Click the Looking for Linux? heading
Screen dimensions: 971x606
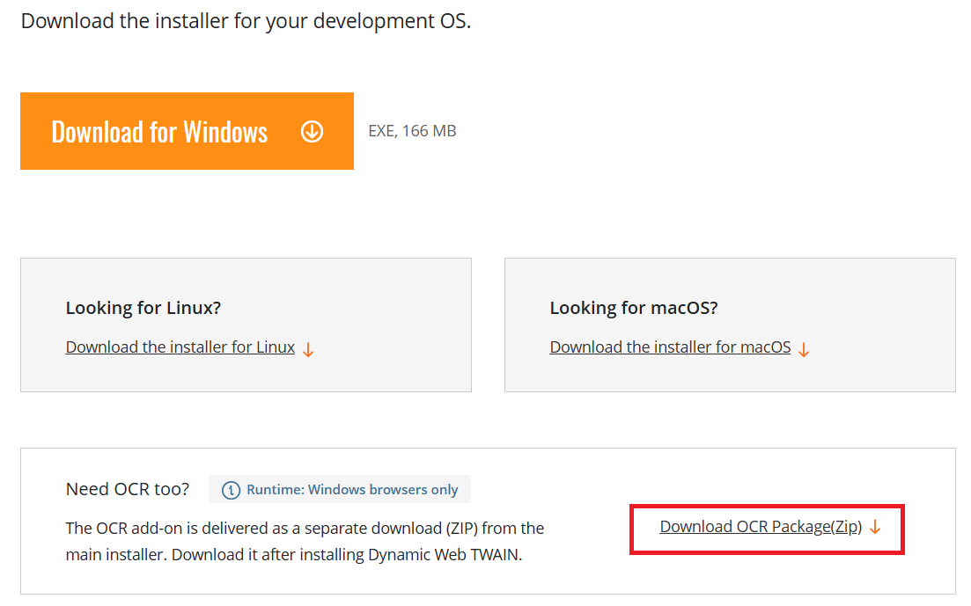[143, 308]
